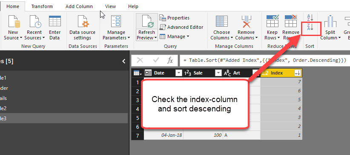Open the Advanced Editor
This screenshot has width=350, height=155.
click(x=181, y=27)
